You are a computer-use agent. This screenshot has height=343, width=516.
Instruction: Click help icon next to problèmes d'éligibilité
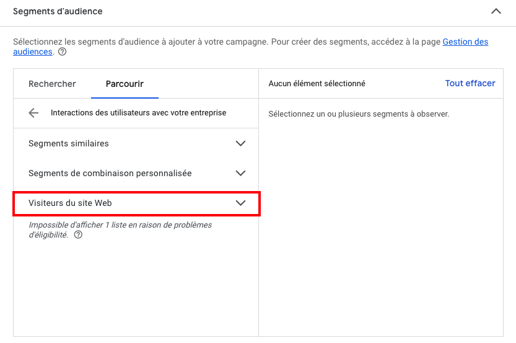[x=78, y=235]
